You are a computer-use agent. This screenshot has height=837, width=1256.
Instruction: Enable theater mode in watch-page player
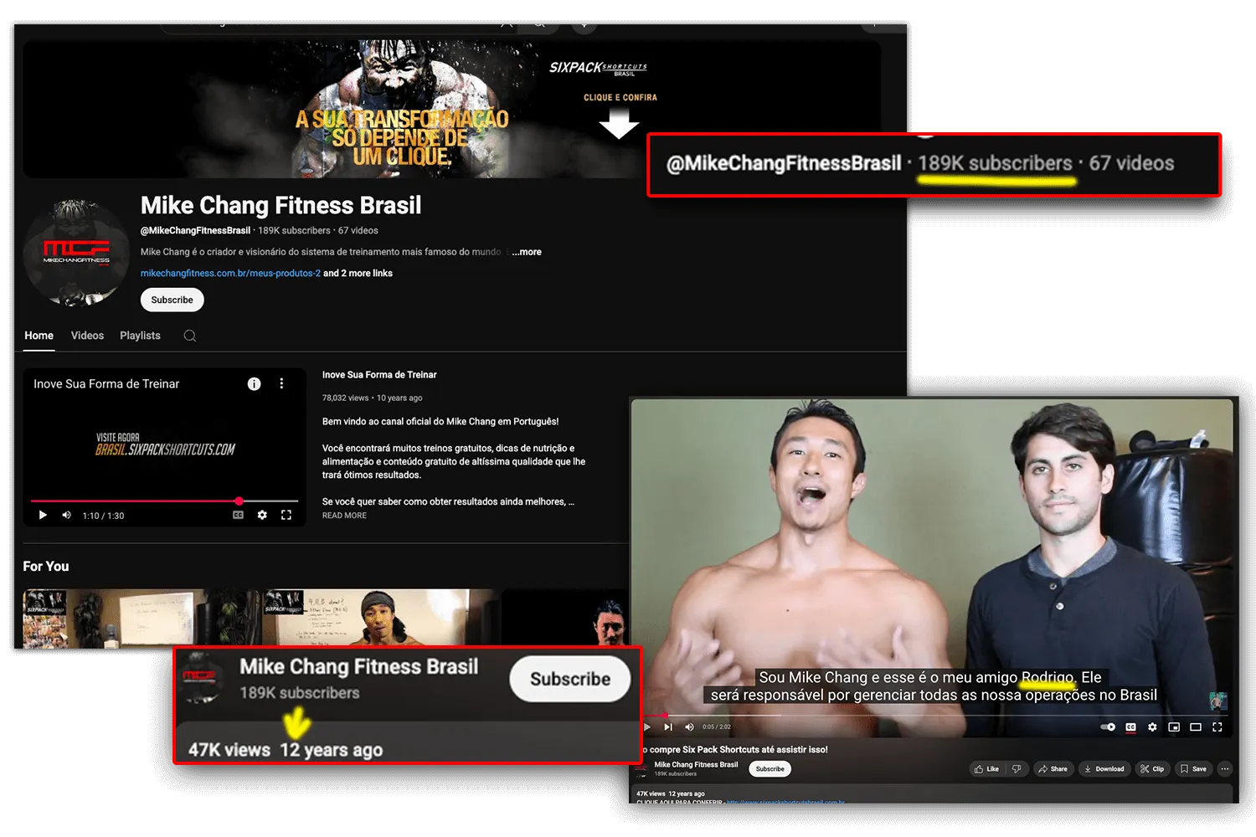pyautogui.click(x=1196, y=727)
